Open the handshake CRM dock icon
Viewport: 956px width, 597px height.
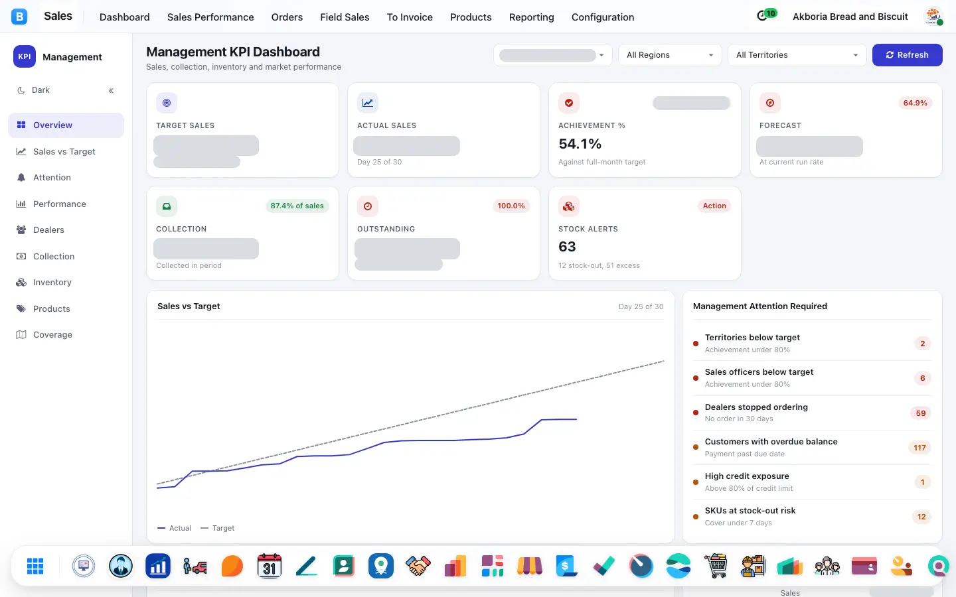point(418,566)
